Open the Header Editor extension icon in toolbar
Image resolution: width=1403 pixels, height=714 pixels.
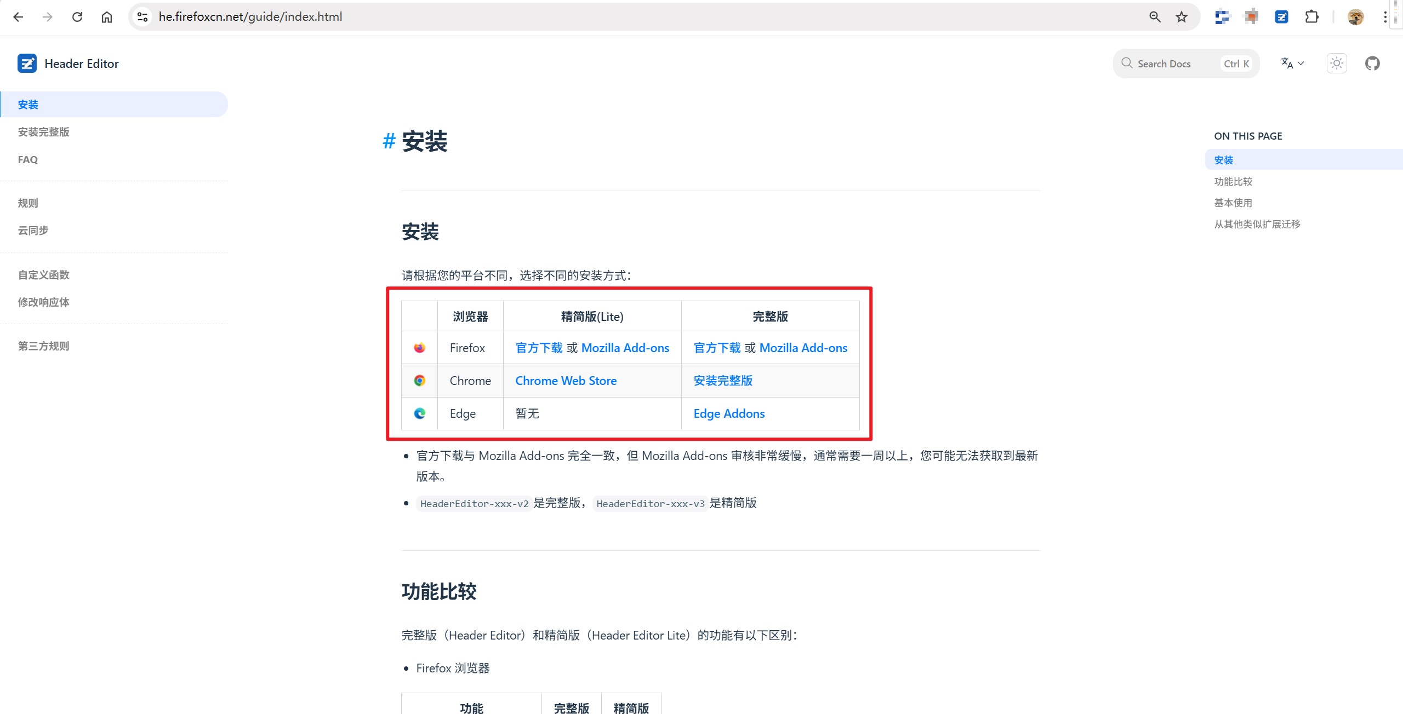1281,17
